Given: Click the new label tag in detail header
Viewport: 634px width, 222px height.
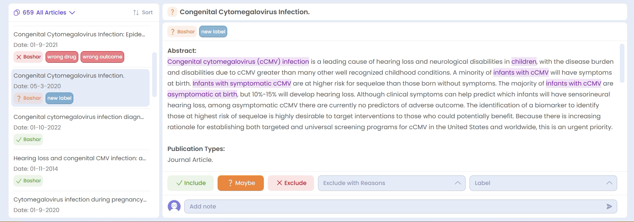Looking at the screenshot, I should pos(213,32).
